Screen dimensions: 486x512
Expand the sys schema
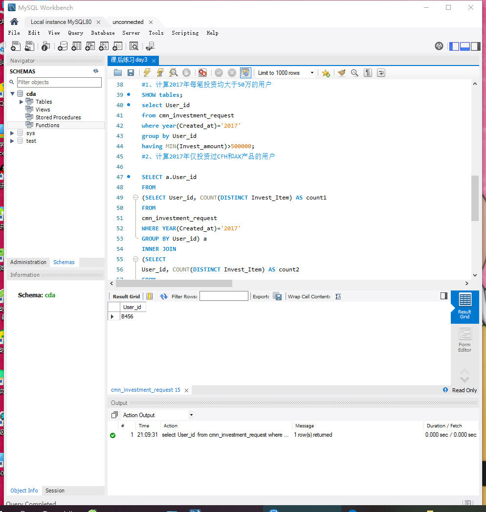point(13,133)
